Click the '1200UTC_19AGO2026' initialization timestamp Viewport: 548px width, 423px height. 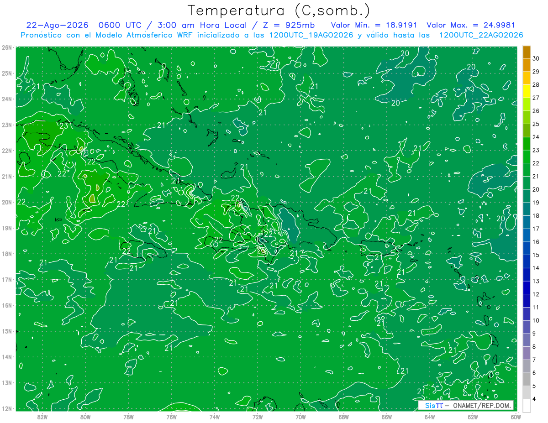pyautogui.click(x=311, y=35)
